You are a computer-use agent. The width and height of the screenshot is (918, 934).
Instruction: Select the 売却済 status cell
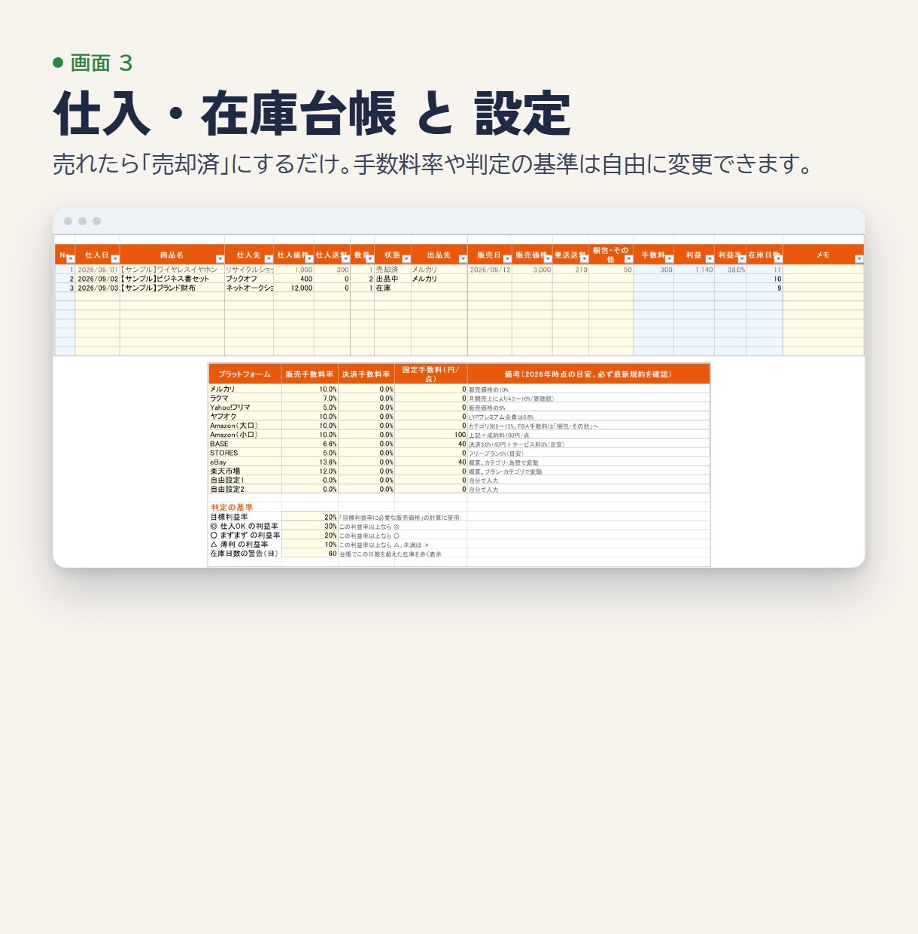393,270
